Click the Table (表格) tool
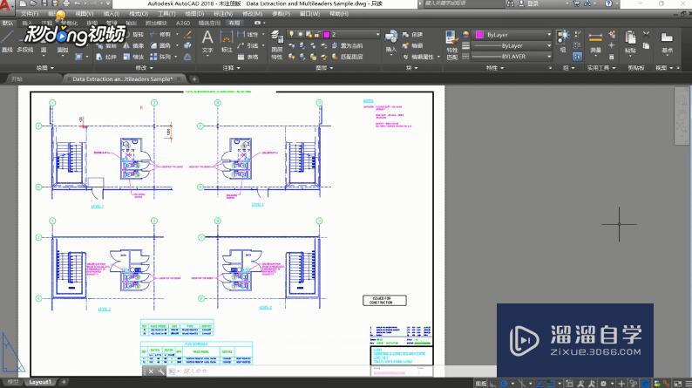Screen dimensions: 692x388 pos(248,57)
